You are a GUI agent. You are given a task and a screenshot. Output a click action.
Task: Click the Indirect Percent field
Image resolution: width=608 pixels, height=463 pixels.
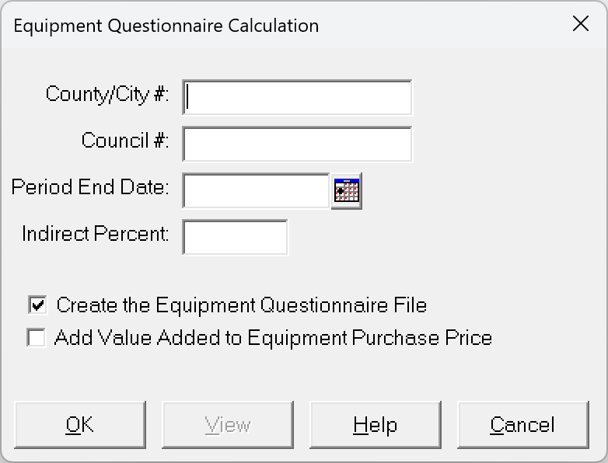[235, 238]
